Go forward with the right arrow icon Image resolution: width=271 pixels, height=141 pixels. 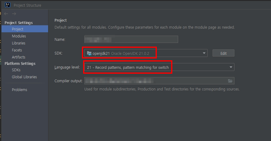click(x=14, y=14)
